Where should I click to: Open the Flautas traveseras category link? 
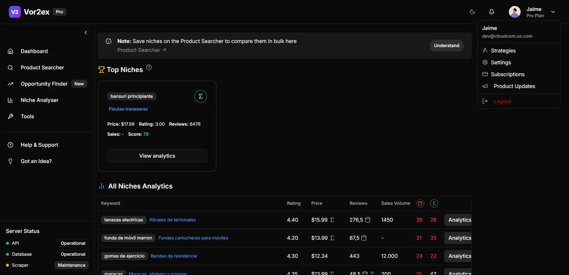128,109
